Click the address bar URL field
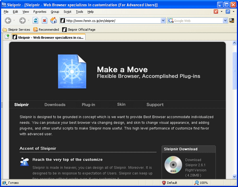The height and width of the screenshot is (187, 238). (x=113, y=21)
